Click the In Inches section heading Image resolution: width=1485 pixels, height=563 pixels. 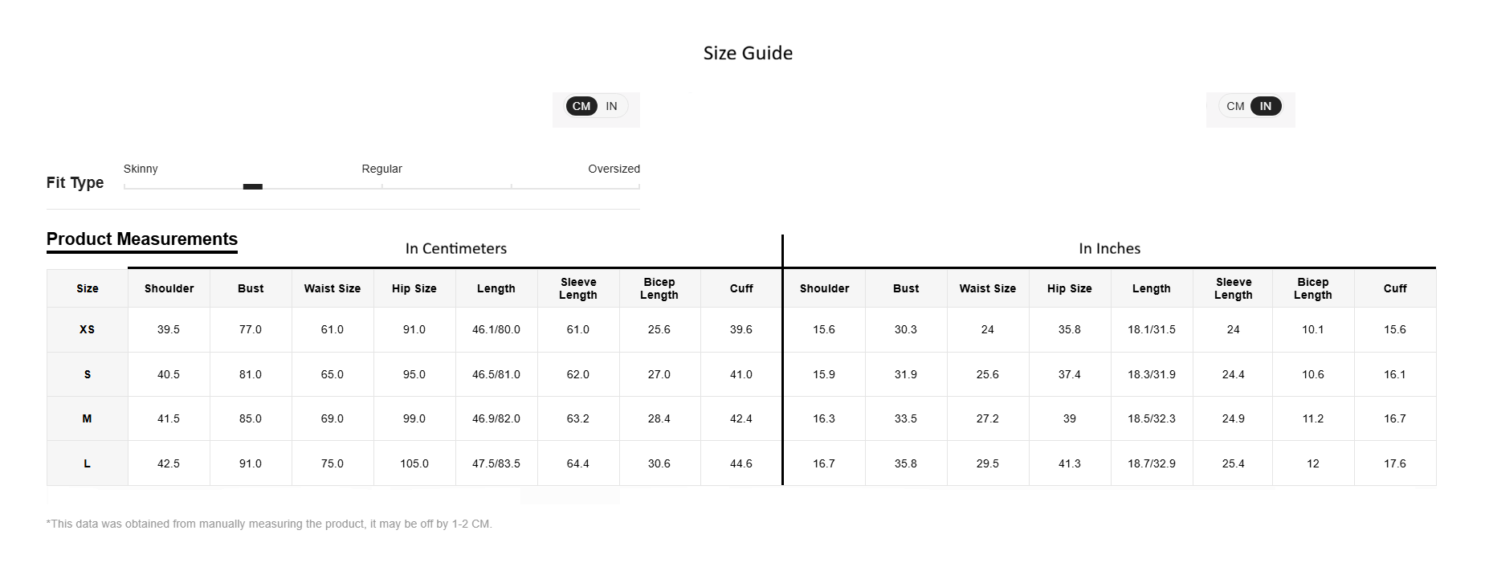[x=1109, y=249]
